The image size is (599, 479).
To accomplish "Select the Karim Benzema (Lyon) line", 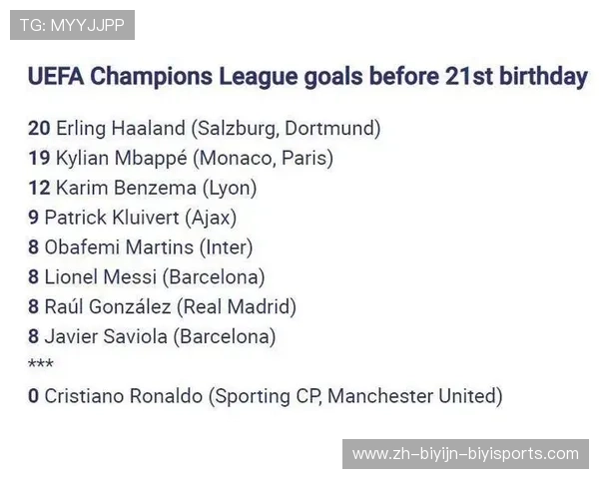I will [156, 188].
